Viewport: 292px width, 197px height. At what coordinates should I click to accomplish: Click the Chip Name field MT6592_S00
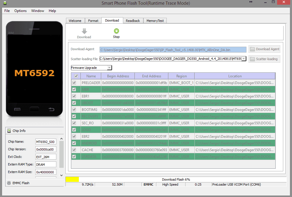click(46, 142)
